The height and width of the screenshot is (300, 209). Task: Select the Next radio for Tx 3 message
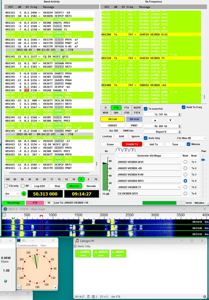185,174
